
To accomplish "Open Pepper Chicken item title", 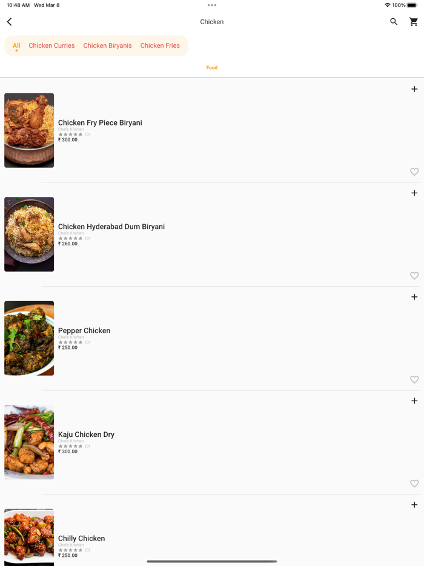I will (x=84, y=331).
